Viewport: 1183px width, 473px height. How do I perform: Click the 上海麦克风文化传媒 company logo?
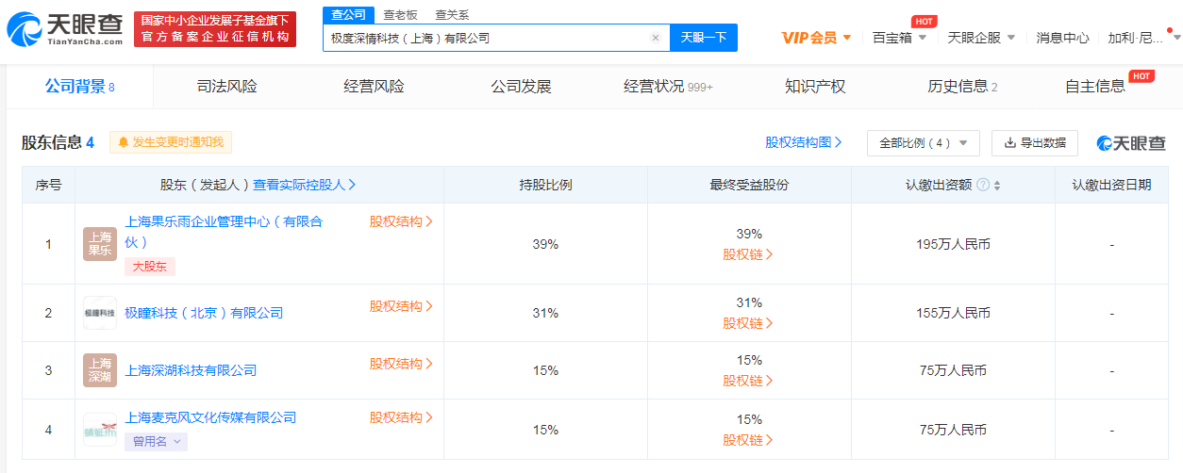pyautogui.click(x=100, y=430)
